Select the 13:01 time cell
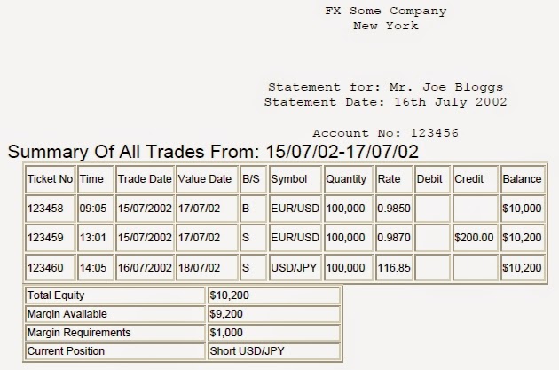This screenshot has height=370, width=559. (96, 238)
